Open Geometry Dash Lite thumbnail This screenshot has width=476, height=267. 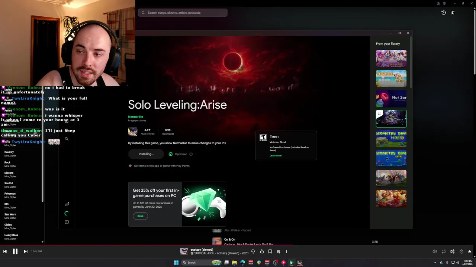(x=391, y=159)
